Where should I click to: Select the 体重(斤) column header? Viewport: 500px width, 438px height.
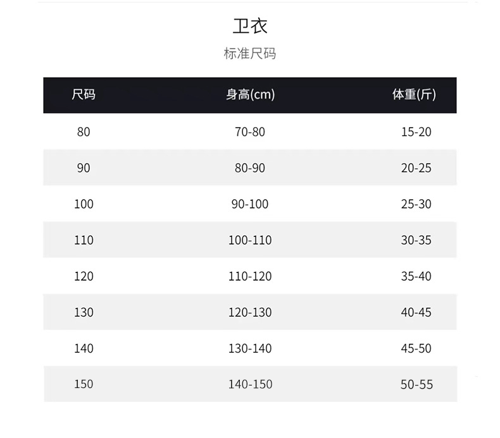tap(415, 95)
